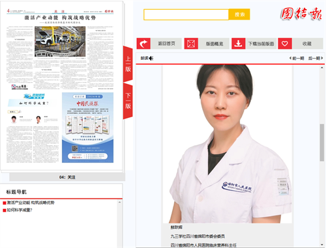Click 收藏 to bookmark the page
The width and height of the screenshot is (326, 248).
pos(307,44)
